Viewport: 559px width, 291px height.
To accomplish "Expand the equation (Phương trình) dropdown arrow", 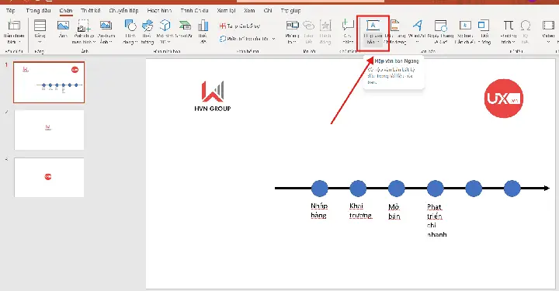I will (x=514, y=42).
